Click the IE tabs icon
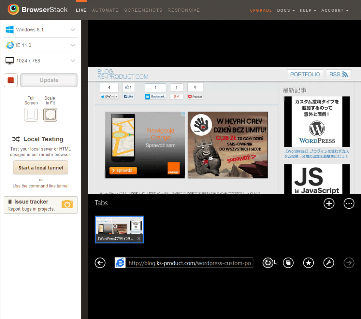Image resolution: width=361 pixels, height=319 pixels. click(288, 263)
